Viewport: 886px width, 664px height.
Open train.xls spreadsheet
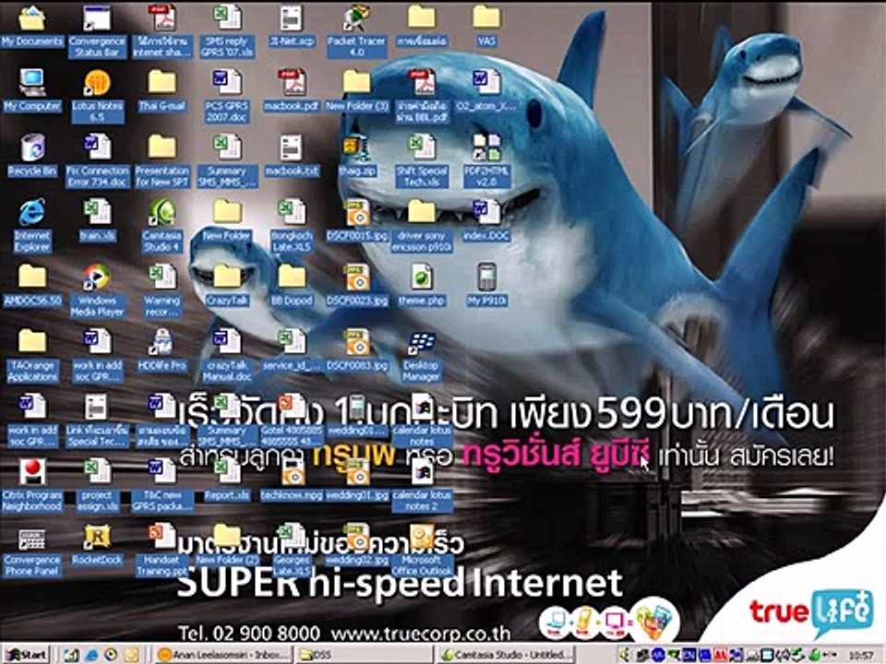tap(97, 221)
